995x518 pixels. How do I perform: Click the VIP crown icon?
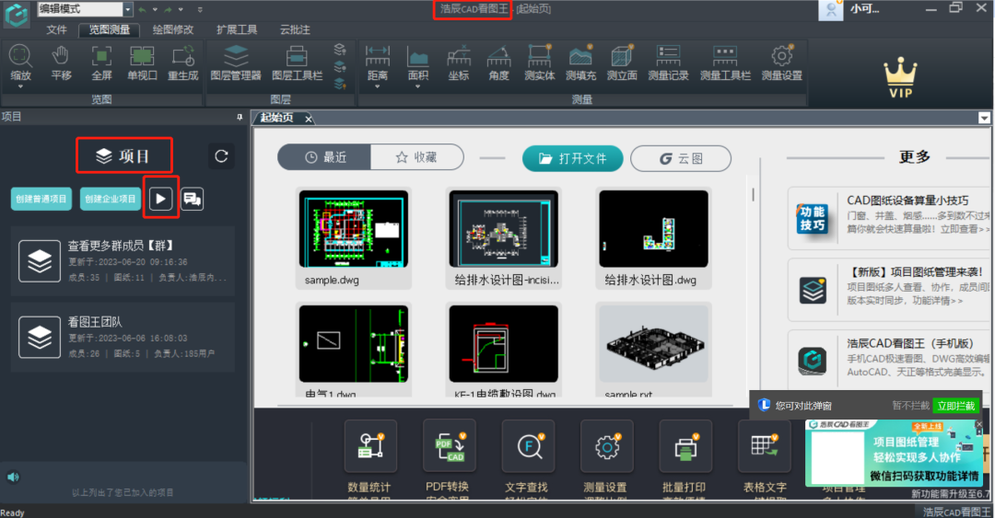tap(900, 77)
